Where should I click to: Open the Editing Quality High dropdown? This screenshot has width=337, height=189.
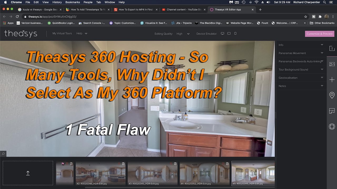[x=183, y=34]
